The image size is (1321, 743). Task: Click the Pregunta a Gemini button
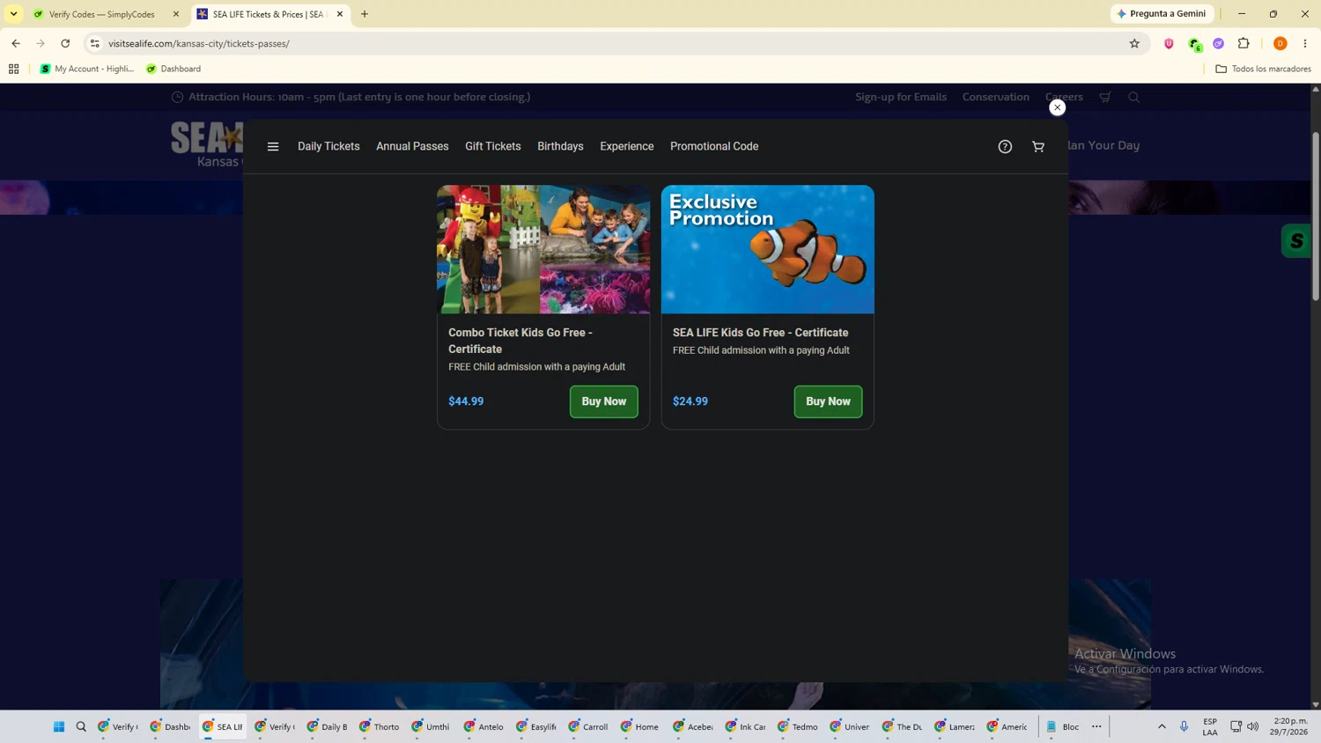[x=1162, y=14]
